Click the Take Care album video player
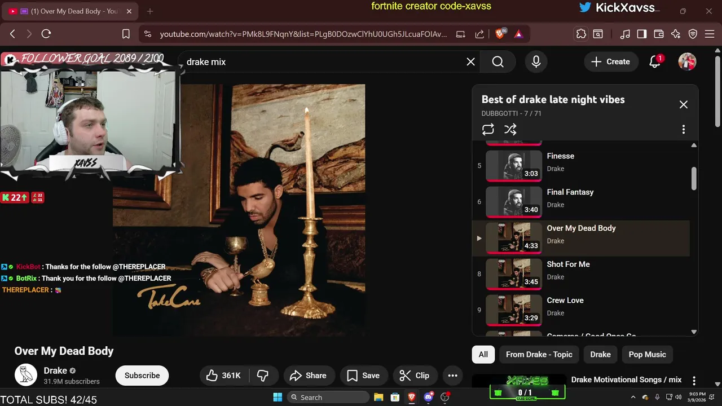 click(x=239, y=210)
